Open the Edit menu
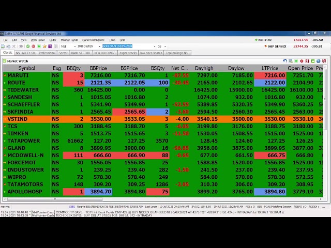 coord(14,40)
